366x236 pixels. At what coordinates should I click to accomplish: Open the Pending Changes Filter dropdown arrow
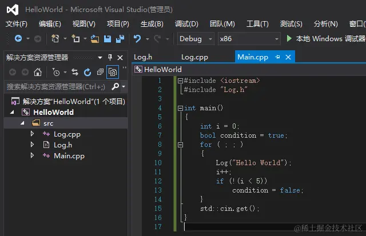click(x=65, y=73)
